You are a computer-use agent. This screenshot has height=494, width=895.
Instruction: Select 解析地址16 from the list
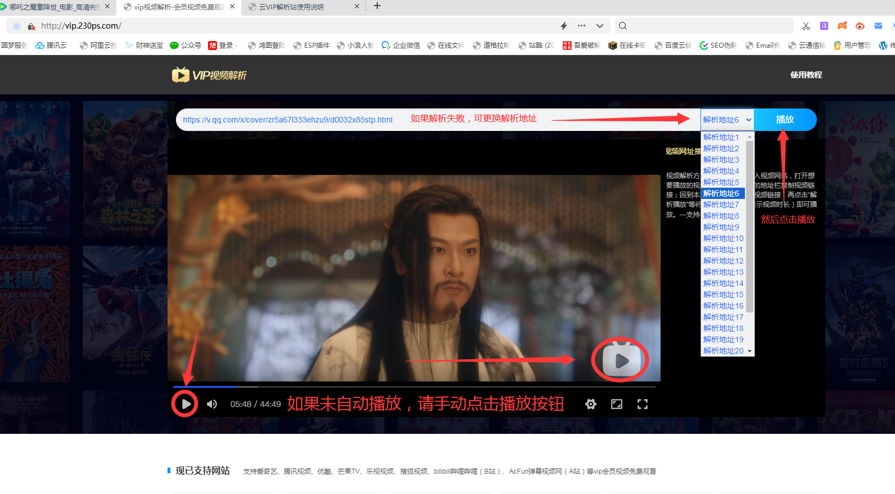(x=723, y=306)
